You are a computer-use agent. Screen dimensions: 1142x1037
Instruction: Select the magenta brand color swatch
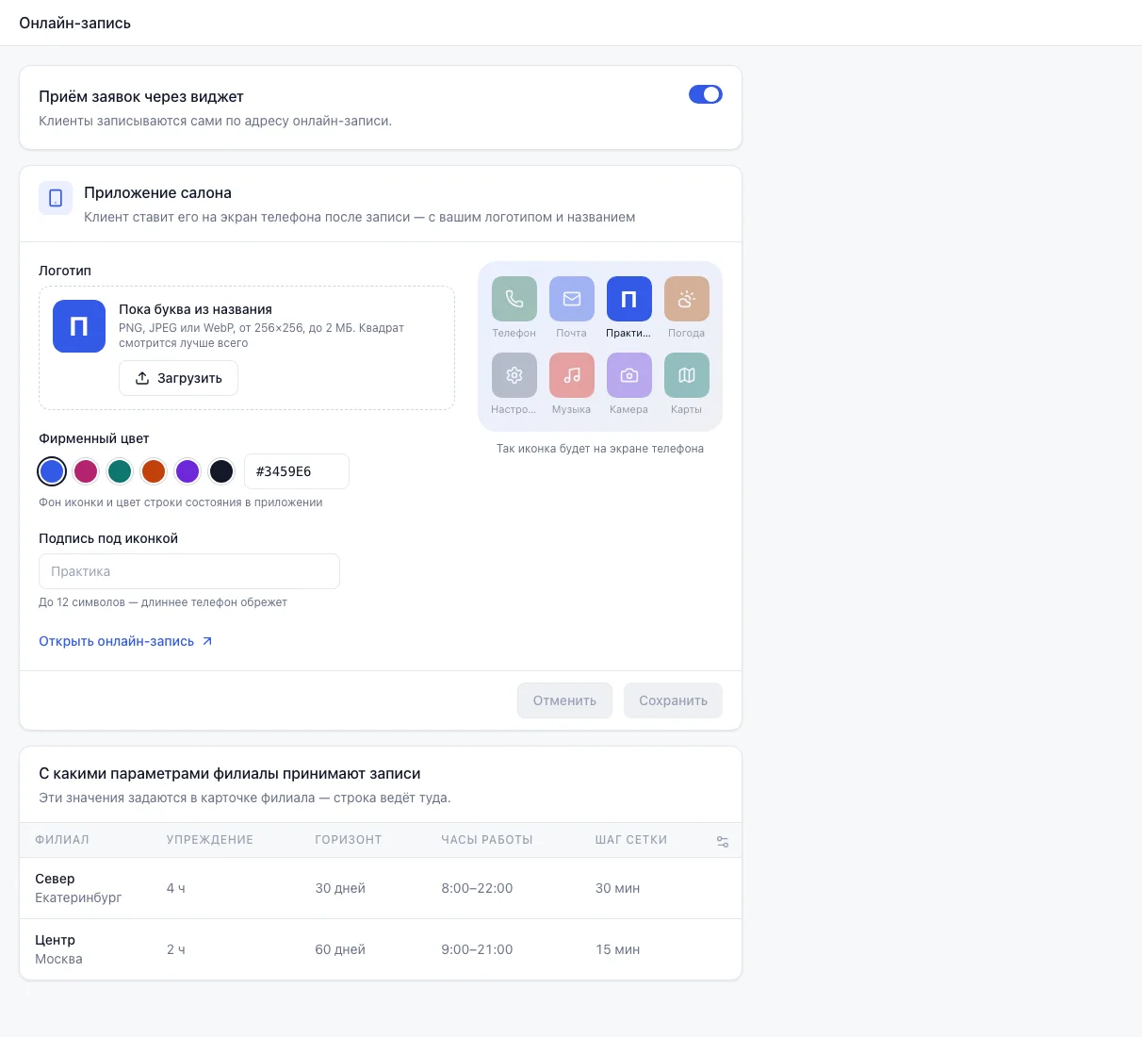86,471
